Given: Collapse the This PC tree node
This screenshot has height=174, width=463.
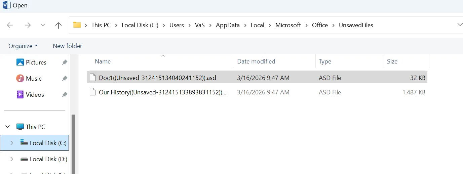Looking at the screenshot, I should point(8,127).
